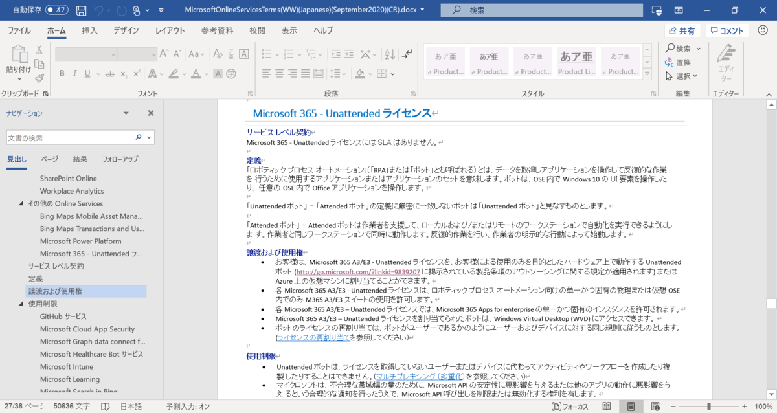
Task: Use the Format Painter brush icon
Action: (x=39, y=78)
